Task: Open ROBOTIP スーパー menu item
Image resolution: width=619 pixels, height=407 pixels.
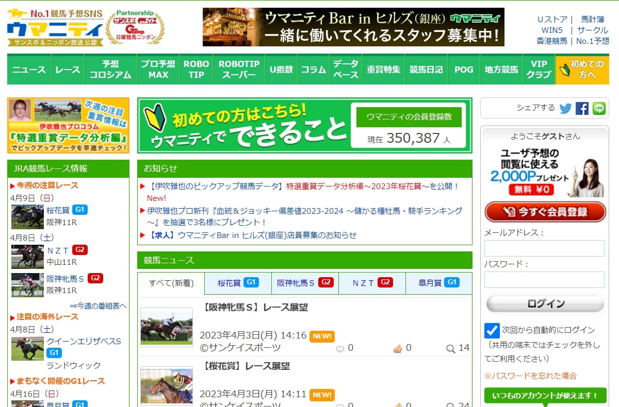Action: [x=239, y=70]
